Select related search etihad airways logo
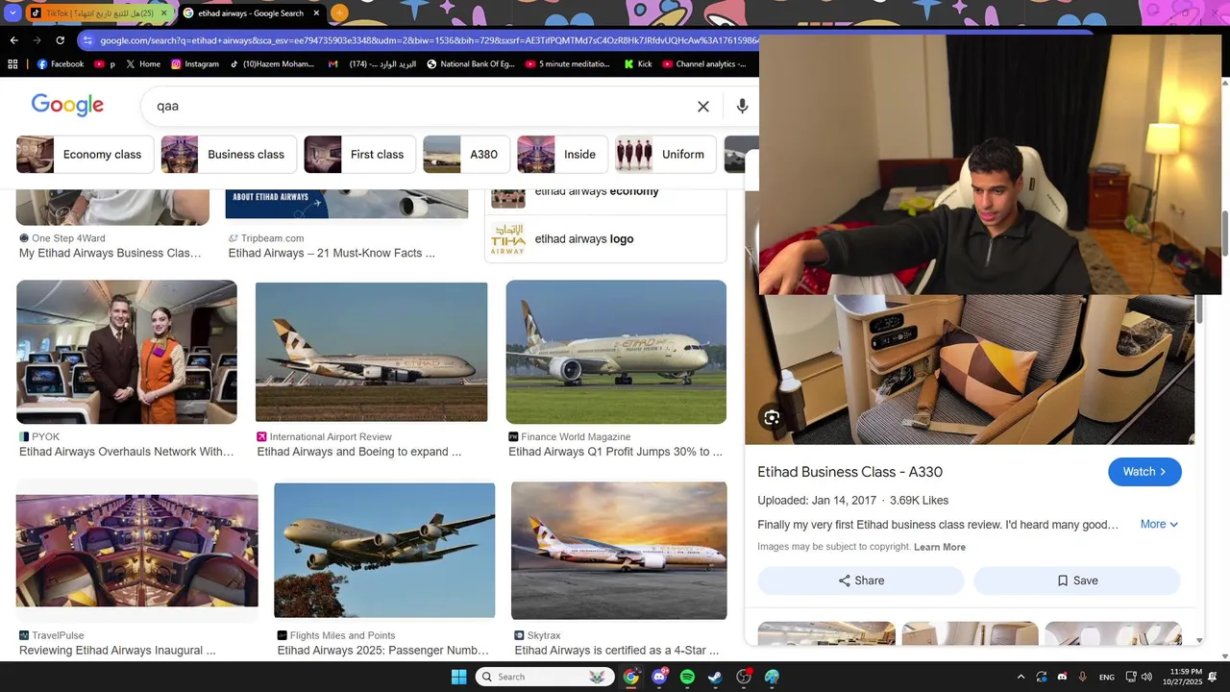This screenshot has height=692, width=1230. 605,239
